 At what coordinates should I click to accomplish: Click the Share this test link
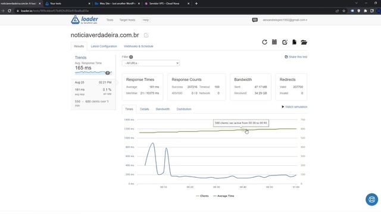click(298, 57)
